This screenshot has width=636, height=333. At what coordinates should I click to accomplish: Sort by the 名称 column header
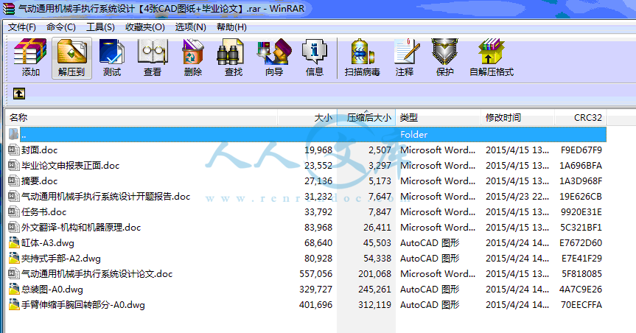point(141,118)
